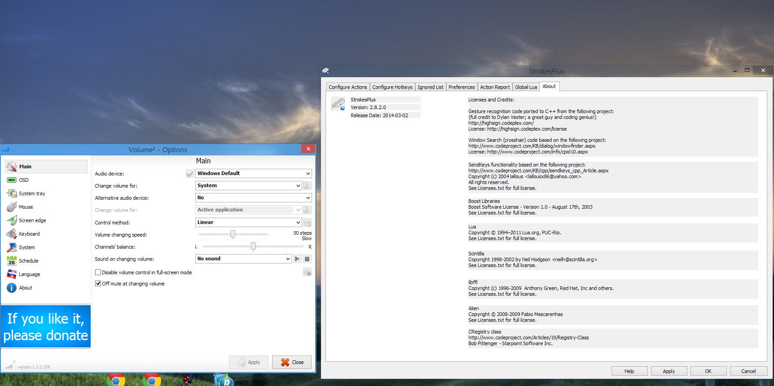Stop the volume change sound preview
The image size is (774, 386).
point(307,259)
